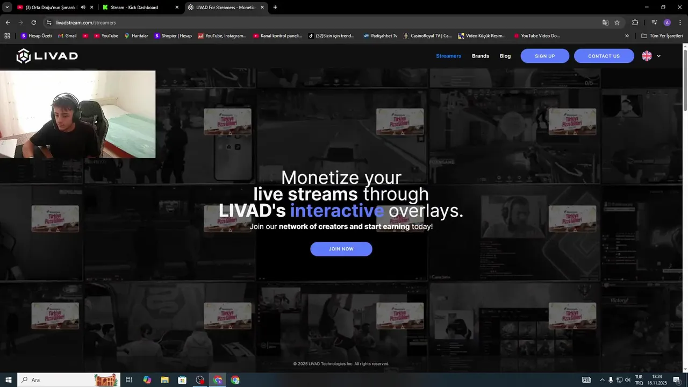Open the Tüm Yer İşaretleri folder

pos(662,36)
